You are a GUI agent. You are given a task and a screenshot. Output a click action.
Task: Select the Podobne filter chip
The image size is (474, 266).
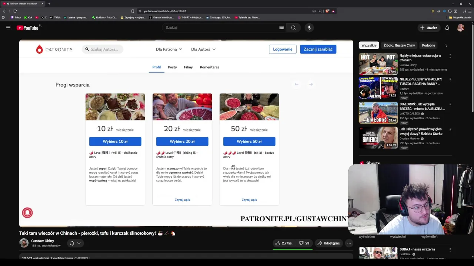tap(428, 45)
